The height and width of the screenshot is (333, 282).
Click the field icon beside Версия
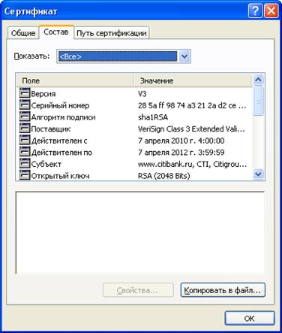(x=25, y=93)
